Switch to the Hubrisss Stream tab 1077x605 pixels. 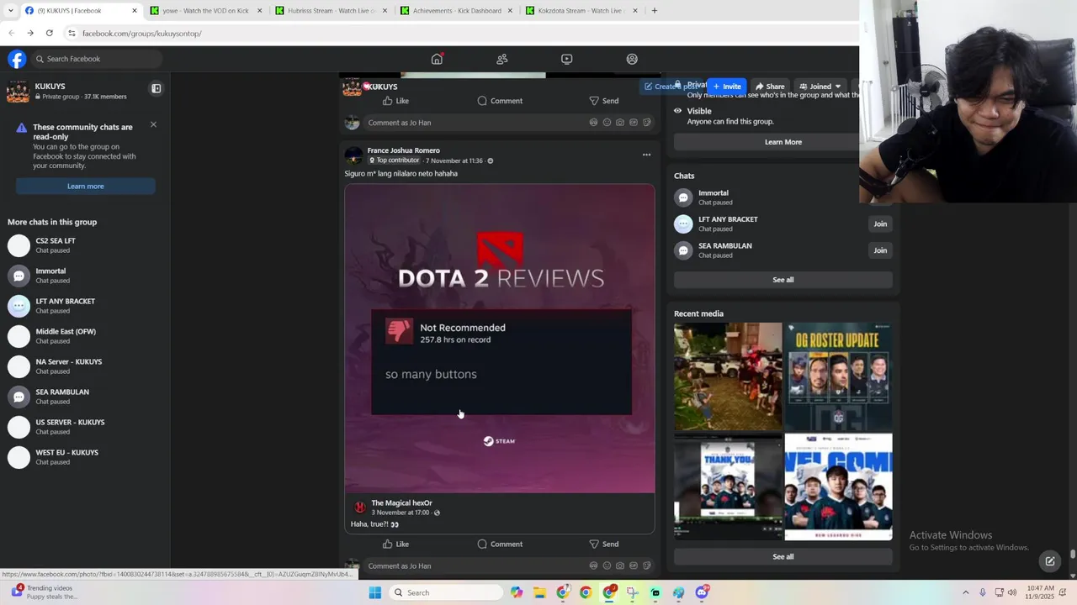(x=332, y=11)
